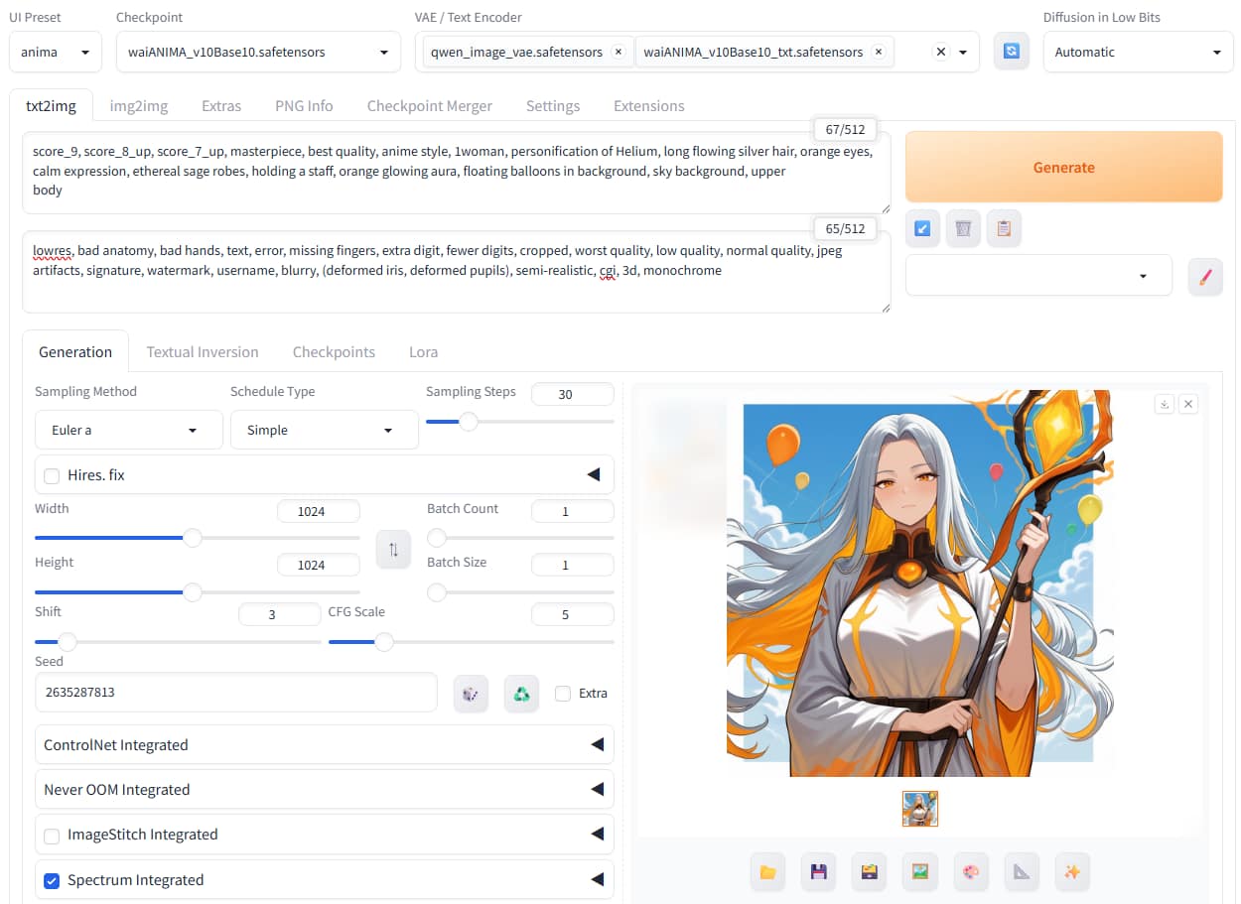Clear the prompt with the trash icon

point(963,228)
